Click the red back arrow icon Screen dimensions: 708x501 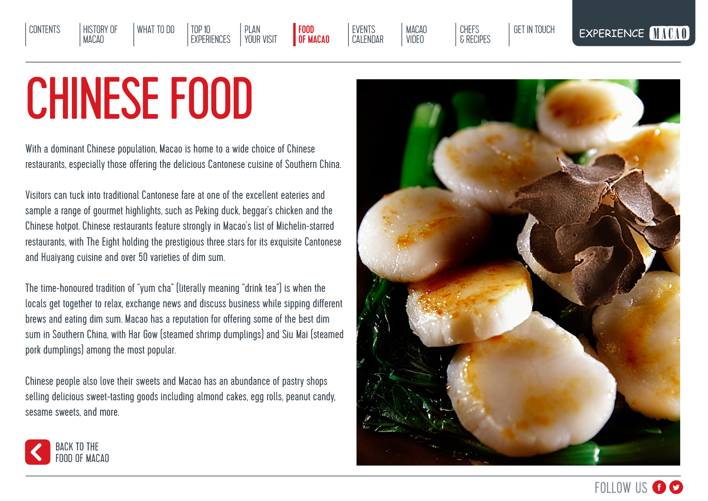38,452
